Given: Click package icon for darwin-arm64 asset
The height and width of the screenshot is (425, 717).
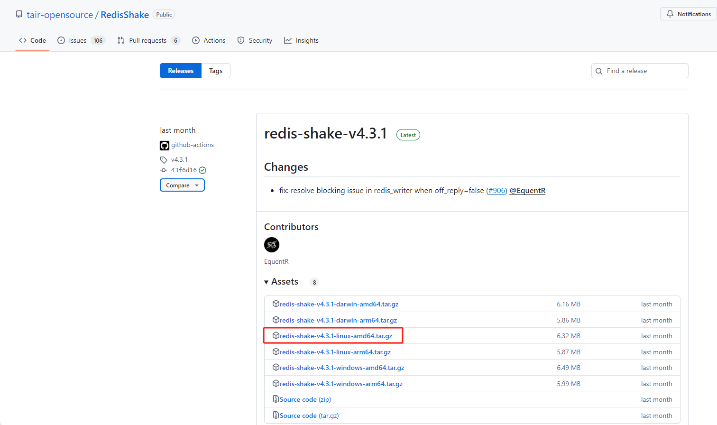Looking at the screenshot, I should [x=276, y=320].
